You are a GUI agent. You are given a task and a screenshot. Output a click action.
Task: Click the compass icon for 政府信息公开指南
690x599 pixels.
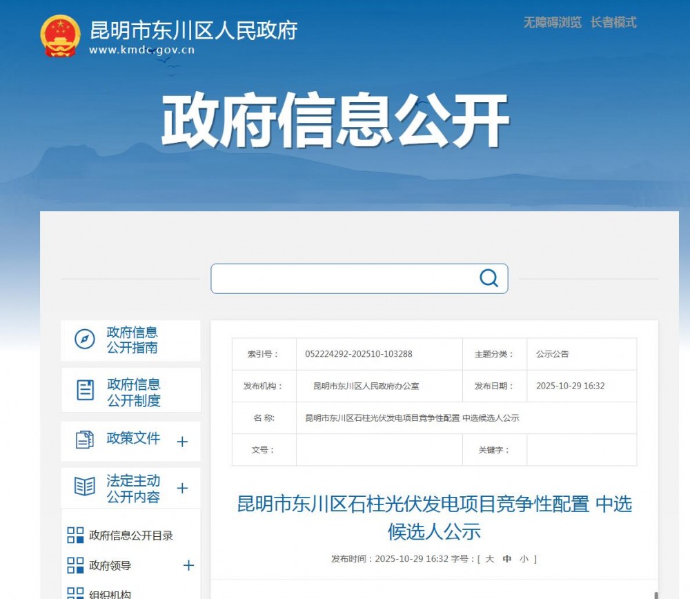click(x=84, y=340)
